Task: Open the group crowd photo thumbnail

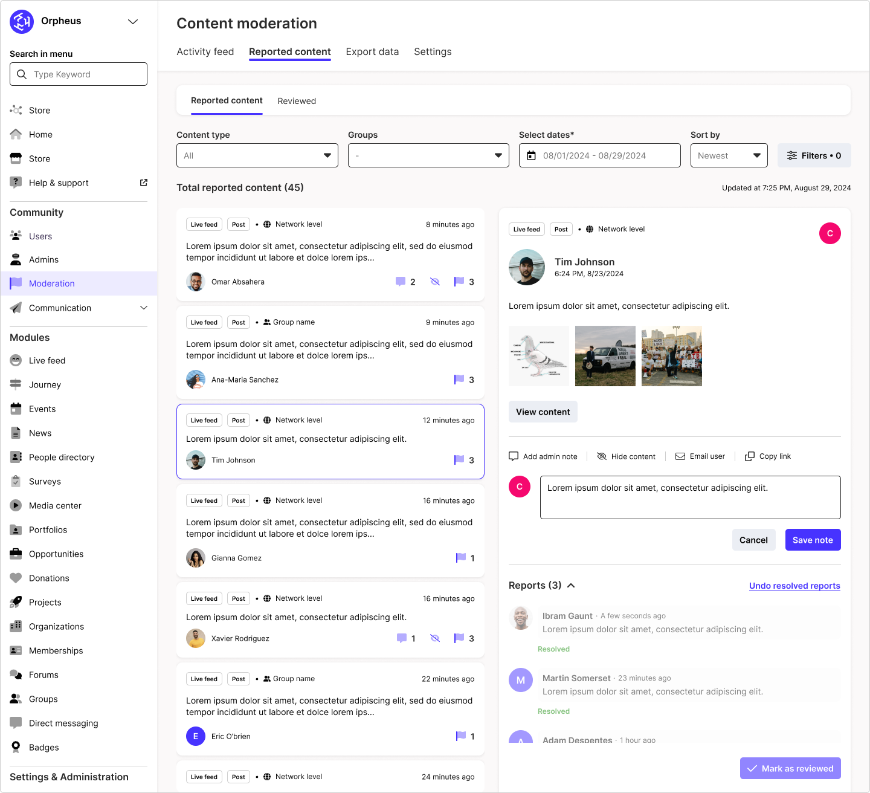Action: coord(672,356)
